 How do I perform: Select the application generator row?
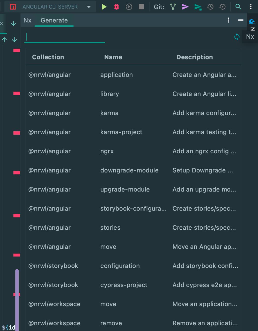coord(134,75)
